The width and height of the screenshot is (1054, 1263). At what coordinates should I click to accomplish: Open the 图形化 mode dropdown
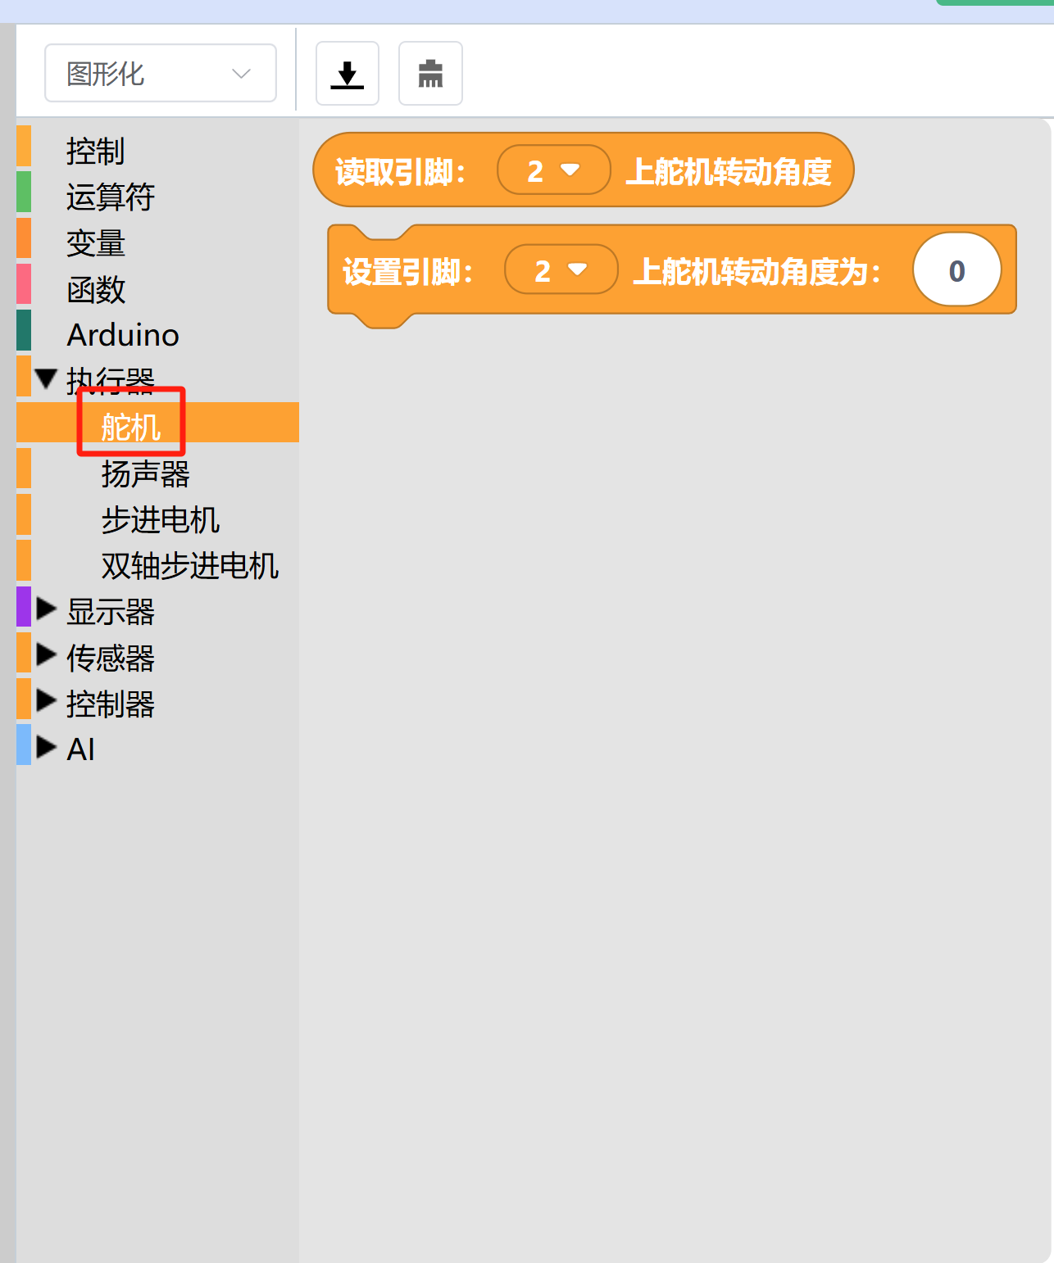coord(161,74)
